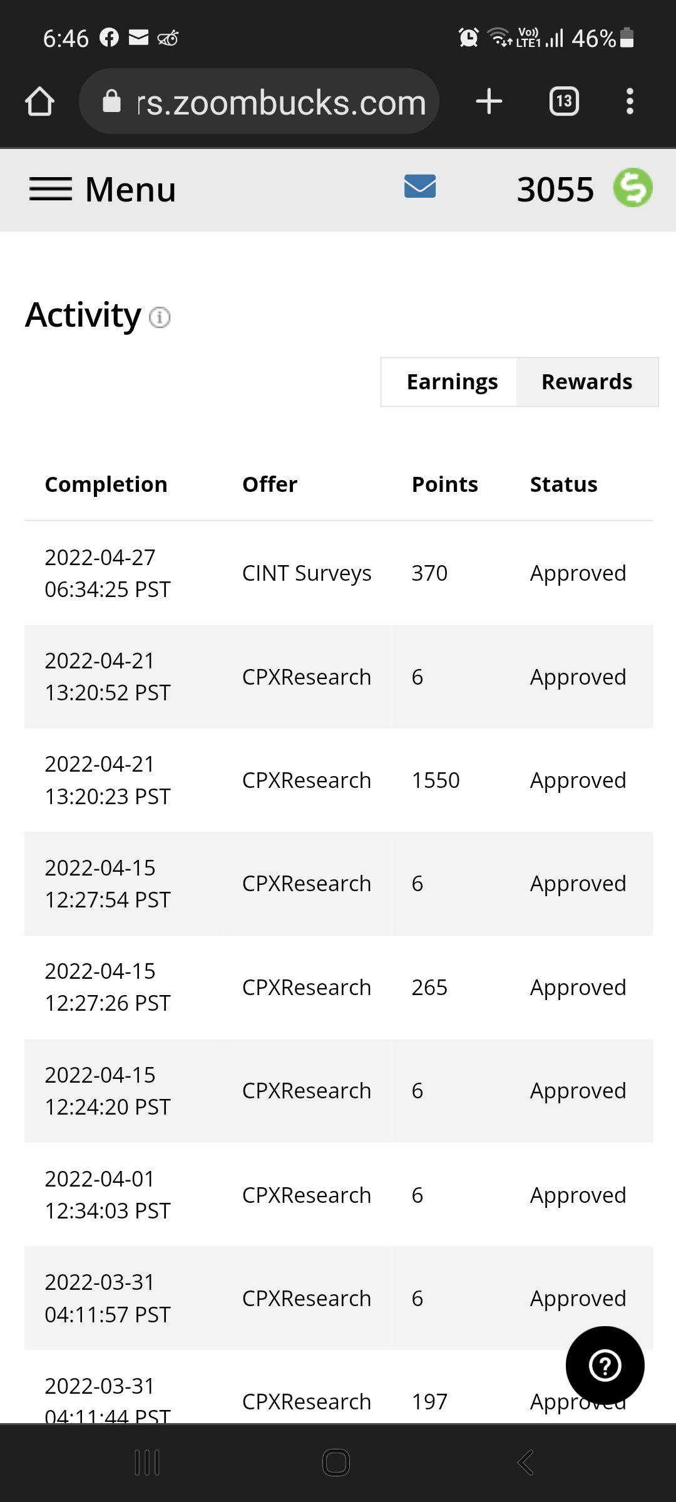Viewport: 676px width, 1502px height.
Task: Click the Status column header
Action: 563,484
